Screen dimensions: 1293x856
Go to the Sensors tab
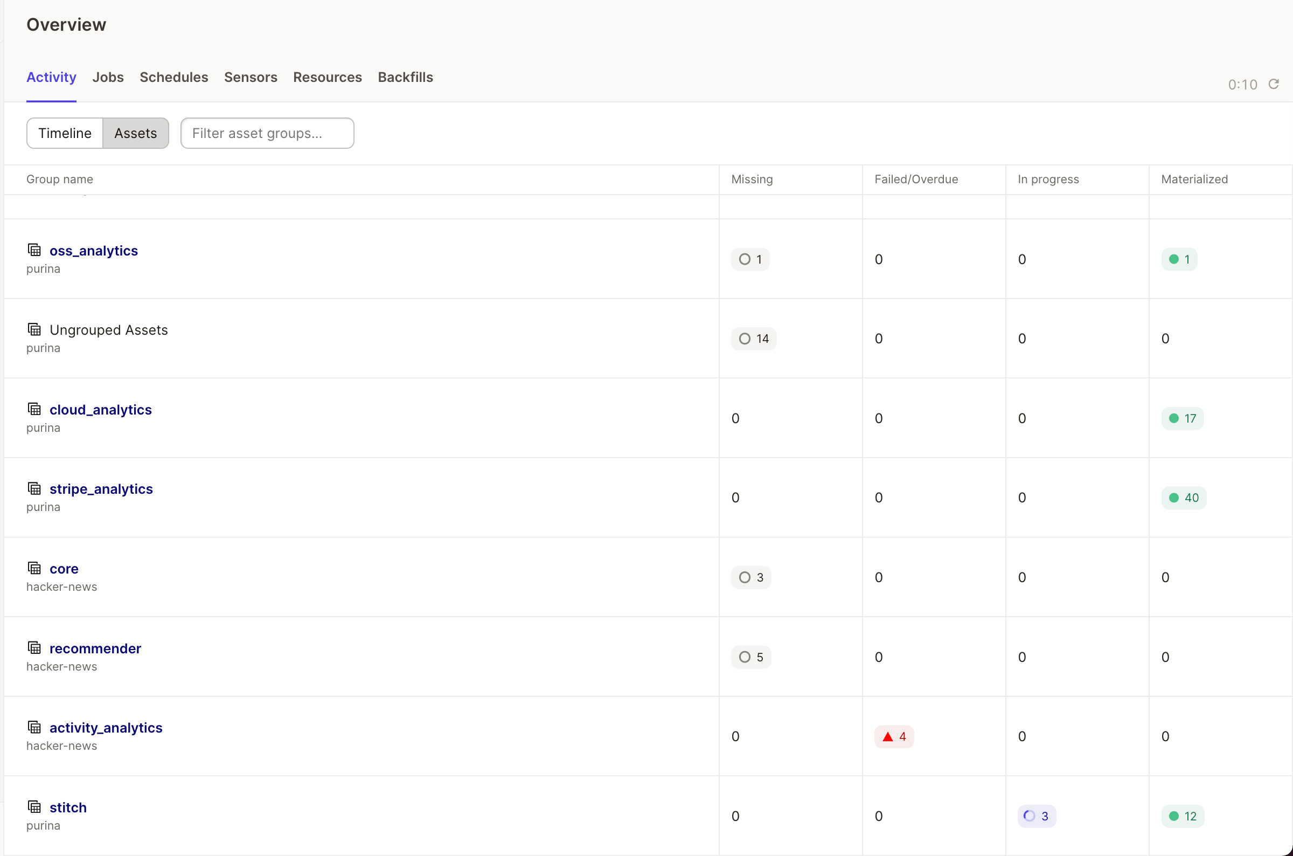251,77
